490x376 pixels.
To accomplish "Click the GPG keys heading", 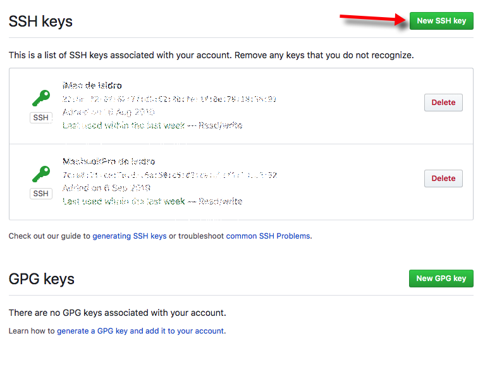I will [42, 279].
